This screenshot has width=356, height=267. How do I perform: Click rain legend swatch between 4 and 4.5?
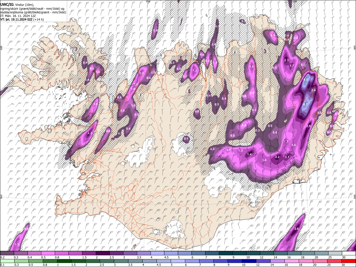click(x=149, y=261)
